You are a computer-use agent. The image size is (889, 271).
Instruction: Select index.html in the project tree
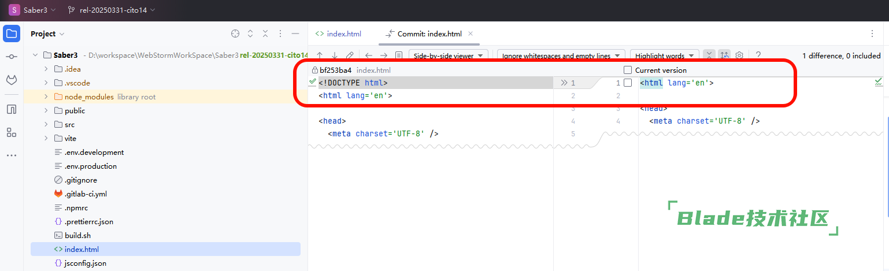pyautogui.click(x=165, y=249)
